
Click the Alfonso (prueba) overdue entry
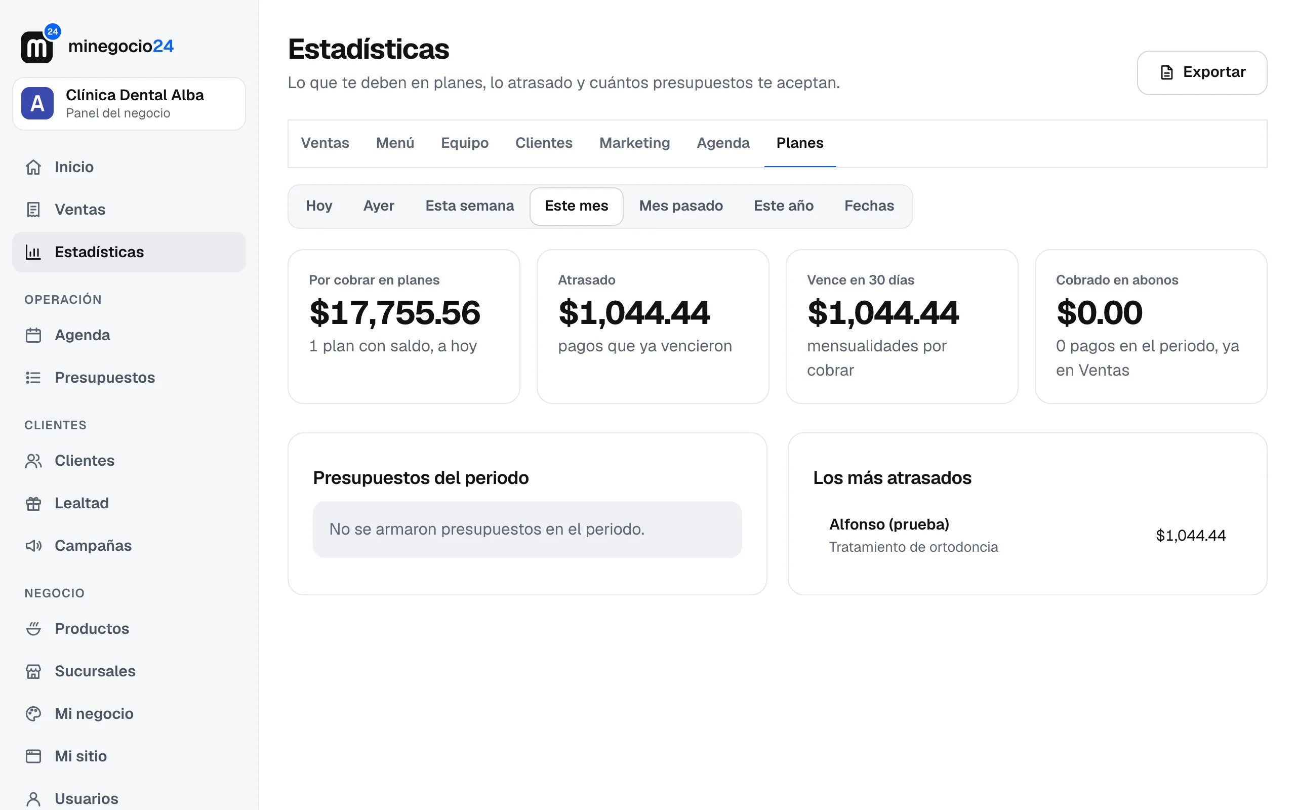pyautogui.click(x=1027, y=535)
